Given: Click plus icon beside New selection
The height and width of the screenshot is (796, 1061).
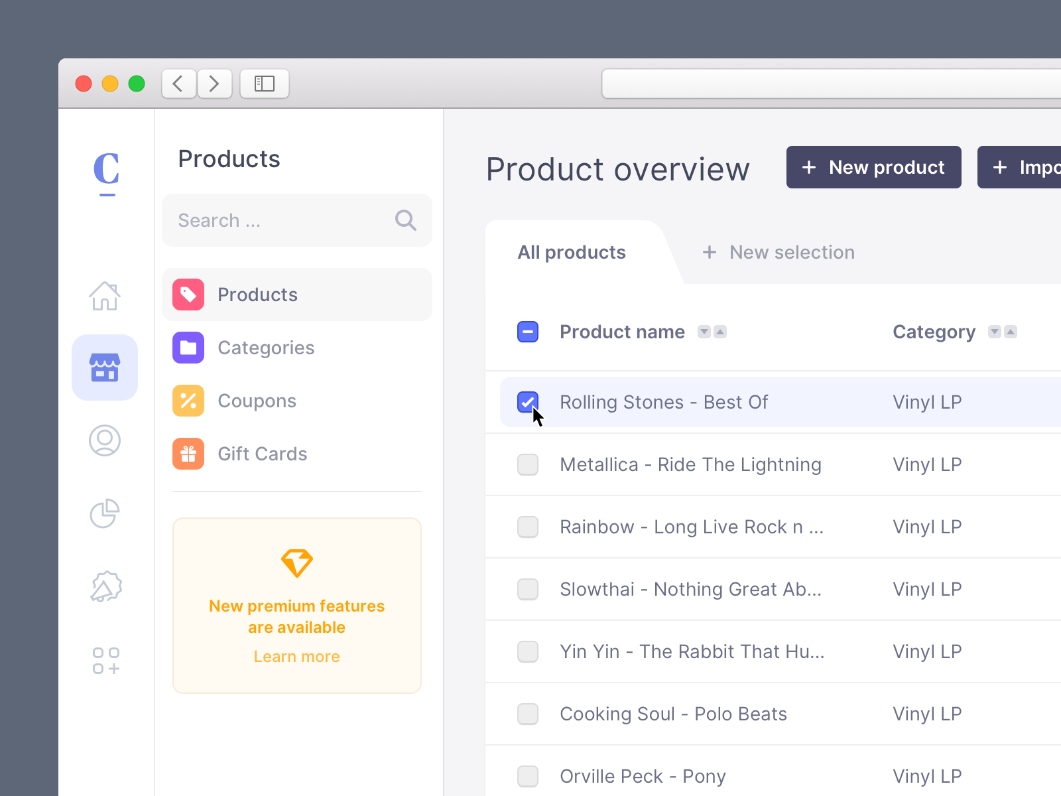Looking at the screenshot, I should [x=710, y=252].
